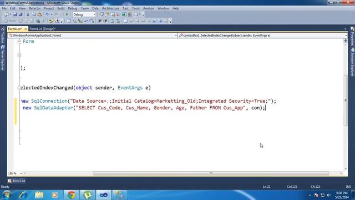Screen dimensions: 355x200
Task: Open the Refactor menu
Action: [x=34, y=8]
